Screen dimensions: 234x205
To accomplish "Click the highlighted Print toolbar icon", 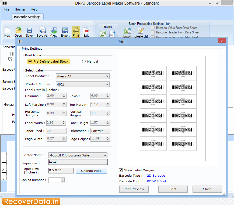I will (76, 32).
